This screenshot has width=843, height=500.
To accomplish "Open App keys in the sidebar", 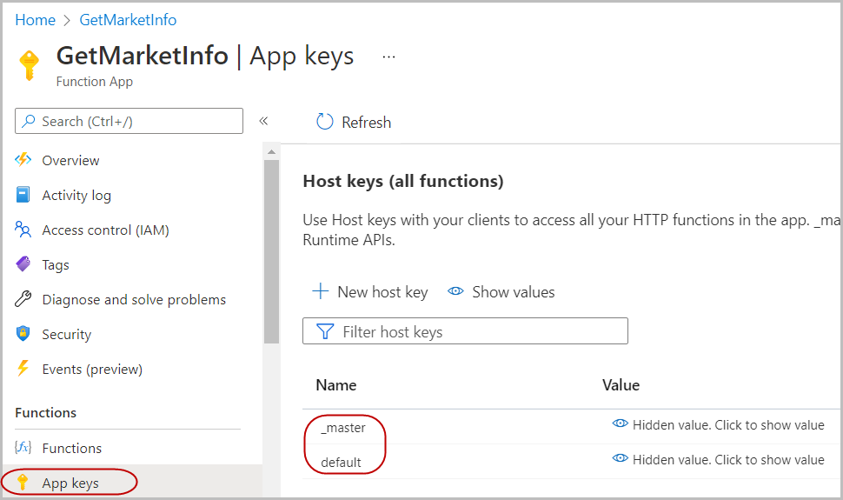I will [70, 483].
